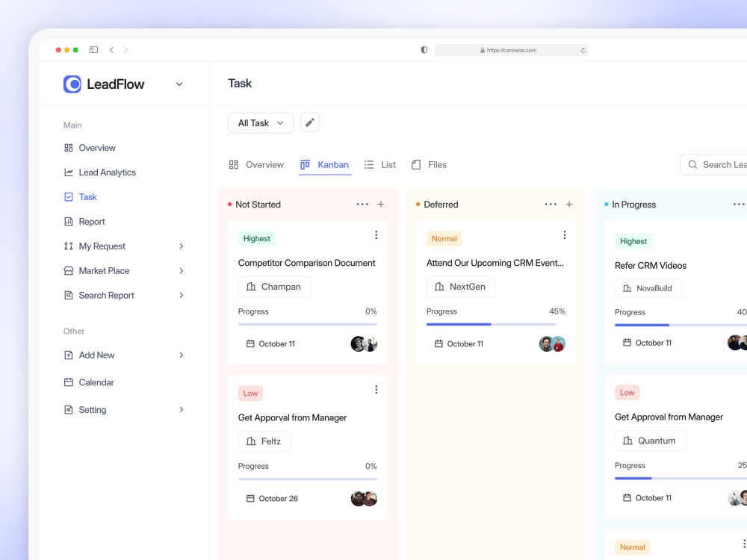The image size is (747, 560).
Task: Click the LeadFlow logo icon
Action: click(x=72, y=84)
